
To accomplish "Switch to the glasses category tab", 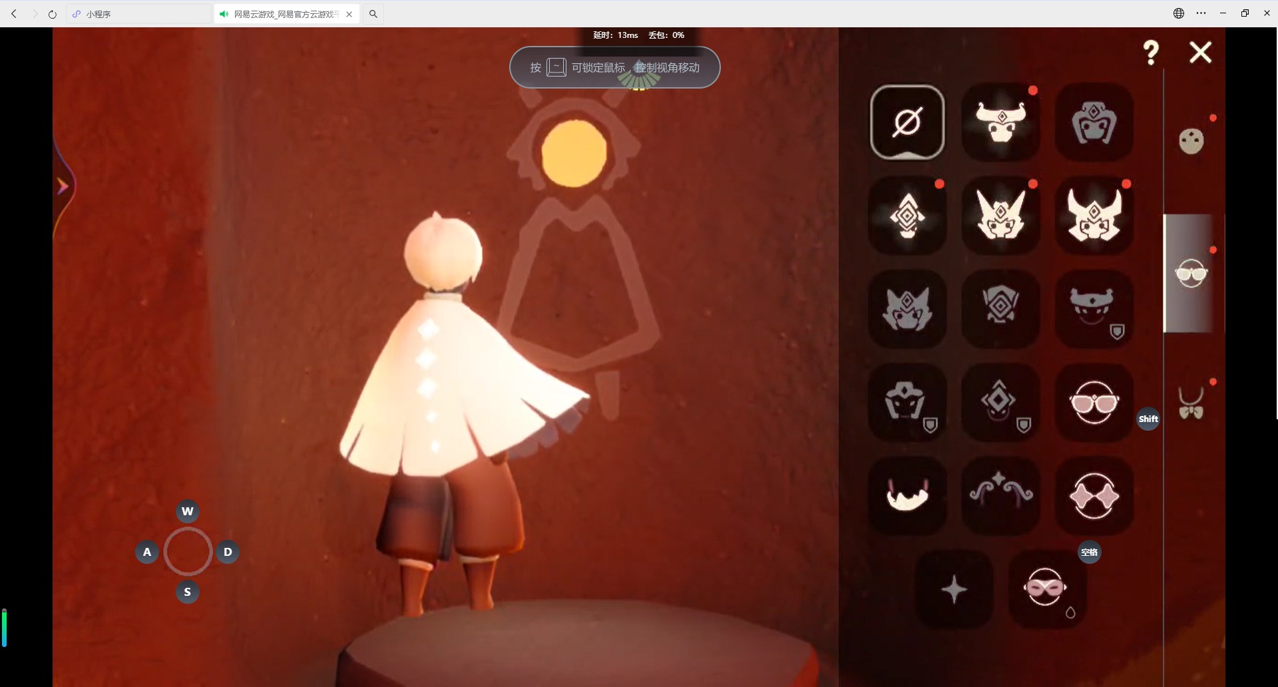I will [1191, 273].
